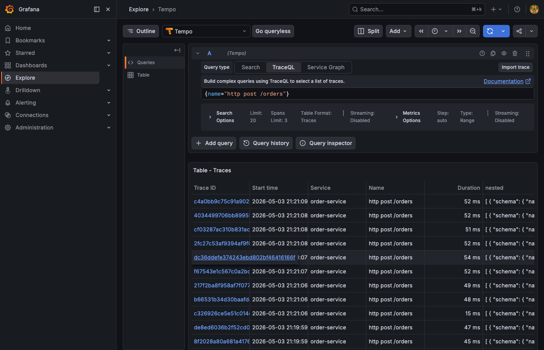This screenshot has height=350, width=544.
Task: Delete query A trash icon
Action: (515, 53)
